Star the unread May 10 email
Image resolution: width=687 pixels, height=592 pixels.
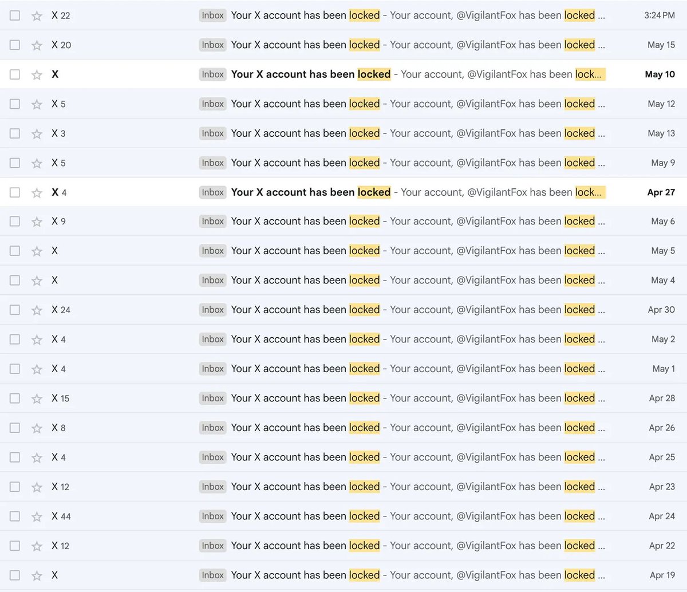click(37, 75)
